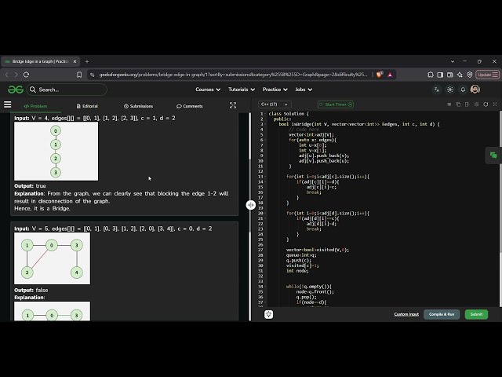
Task: Open the code editor settings gear
Action: point(476,104)
